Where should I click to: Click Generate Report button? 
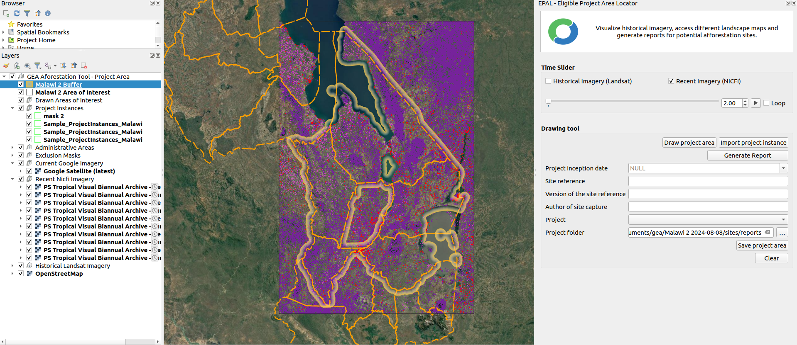pyautogui.click(x=748, y=155)
